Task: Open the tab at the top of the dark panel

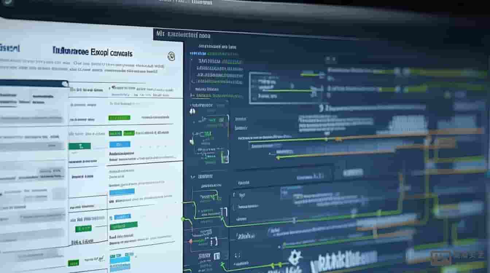Action: (x=182, y=35)
